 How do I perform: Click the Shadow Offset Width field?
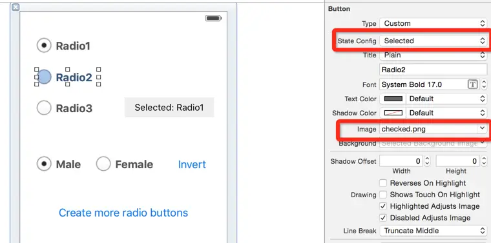pyautogui.click(x=401, y=161)
